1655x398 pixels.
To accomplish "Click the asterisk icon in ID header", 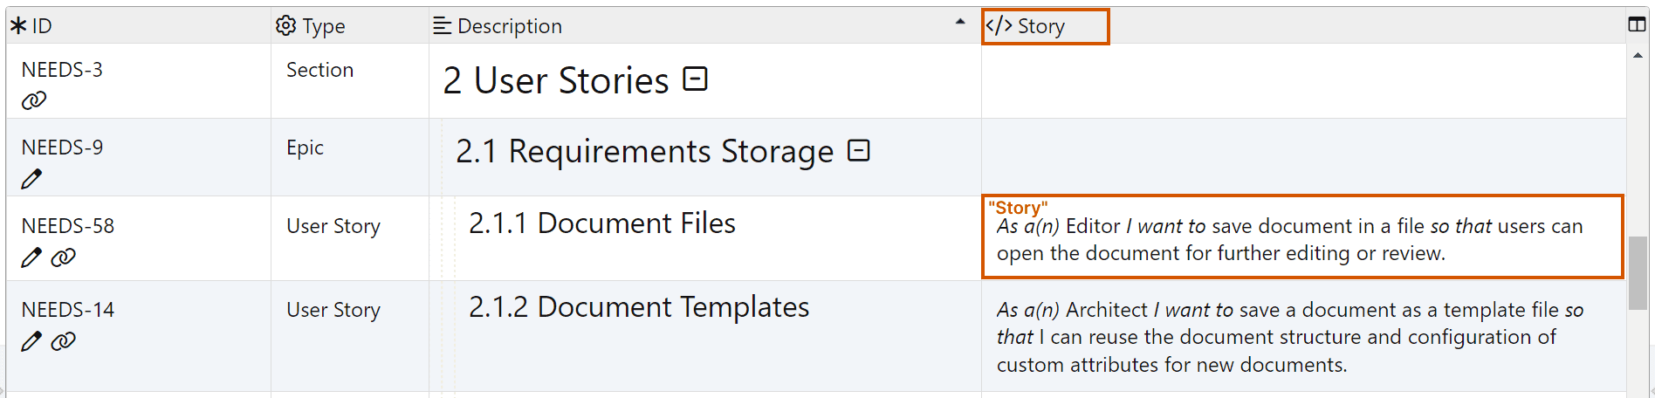I will point(18,26).
